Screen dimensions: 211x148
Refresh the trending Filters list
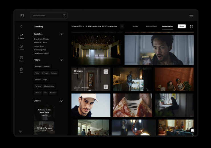[x=61, y=60]
